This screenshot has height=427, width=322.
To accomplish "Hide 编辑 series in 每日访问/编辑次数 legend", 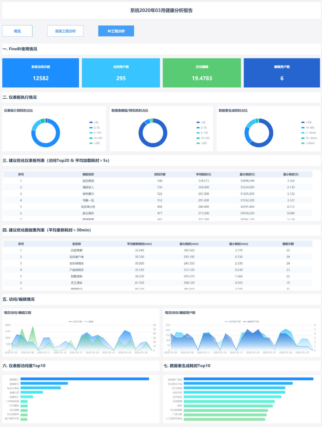I will point(86,322).
